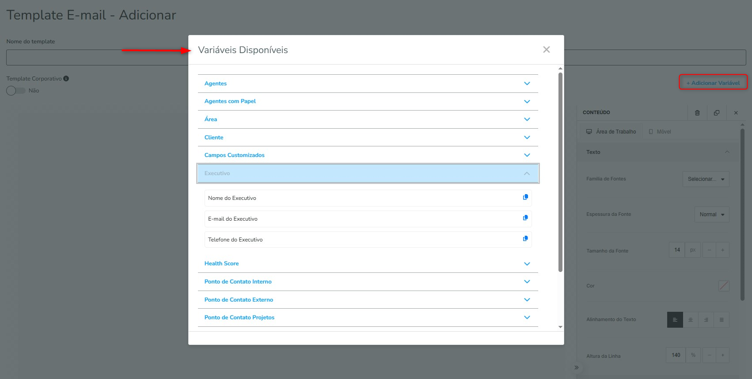Switch to the Móvel tab
This screenshot has height=379, width=752.
(x=660, y=132)
